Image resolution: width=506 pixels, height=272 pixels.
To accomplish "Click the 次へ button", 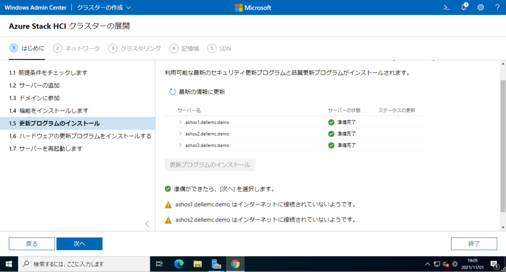I will click(x=79, y=244).
